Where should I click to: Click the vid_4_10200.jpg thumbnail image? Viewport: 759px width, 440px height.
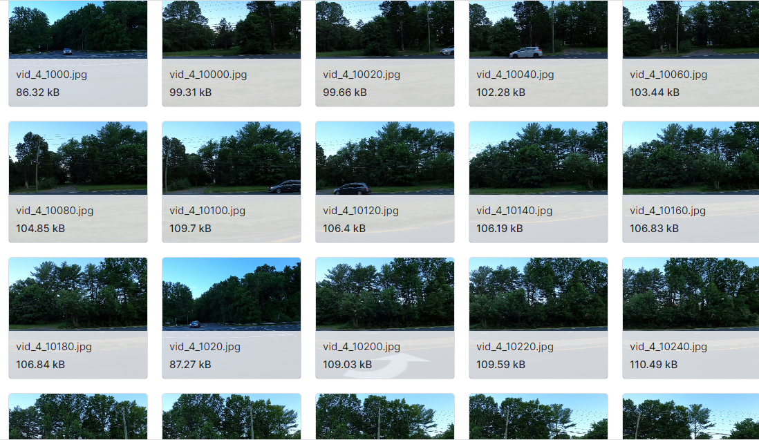pyautogui.click(x=385, y=294)
